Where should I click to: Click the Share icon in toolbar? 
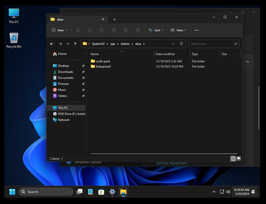(126, 30)
